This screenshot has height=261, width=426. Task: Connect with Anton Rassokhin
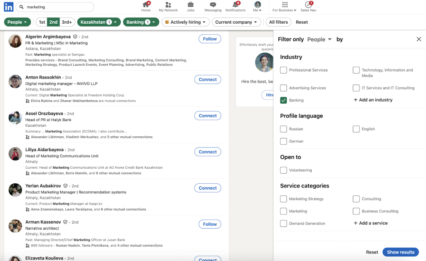[208, 79]
